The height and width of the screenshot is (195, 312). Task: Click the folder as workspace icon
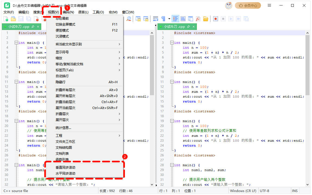[x=206, y=19]
